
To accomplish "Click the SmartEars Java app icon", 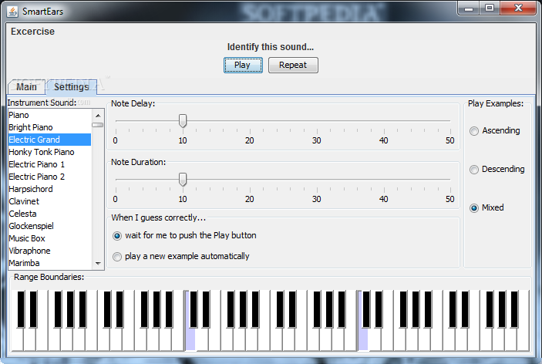I will point(12,12).
